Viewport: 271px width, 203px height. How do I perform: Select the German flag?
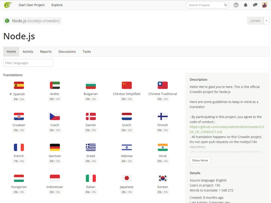55,147
